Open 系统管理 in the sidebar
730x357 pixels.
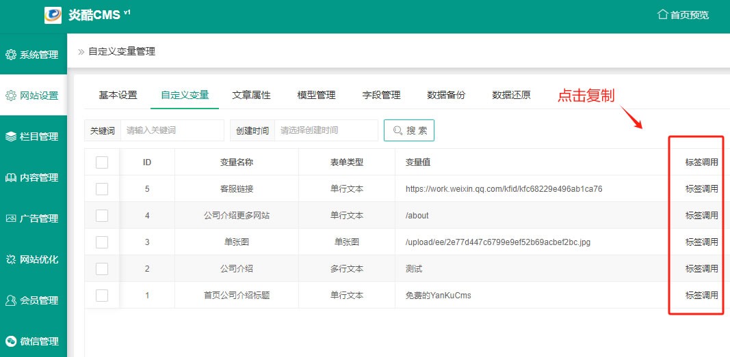coord(34,55)
